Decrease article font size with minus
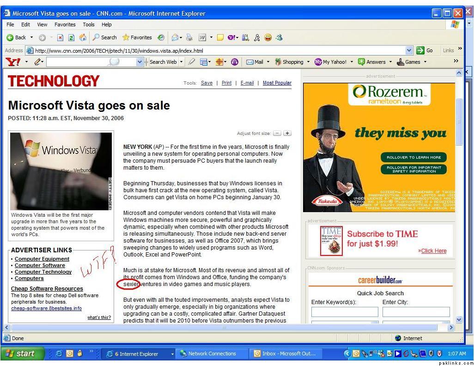474x366 pixels. point(277,134)
